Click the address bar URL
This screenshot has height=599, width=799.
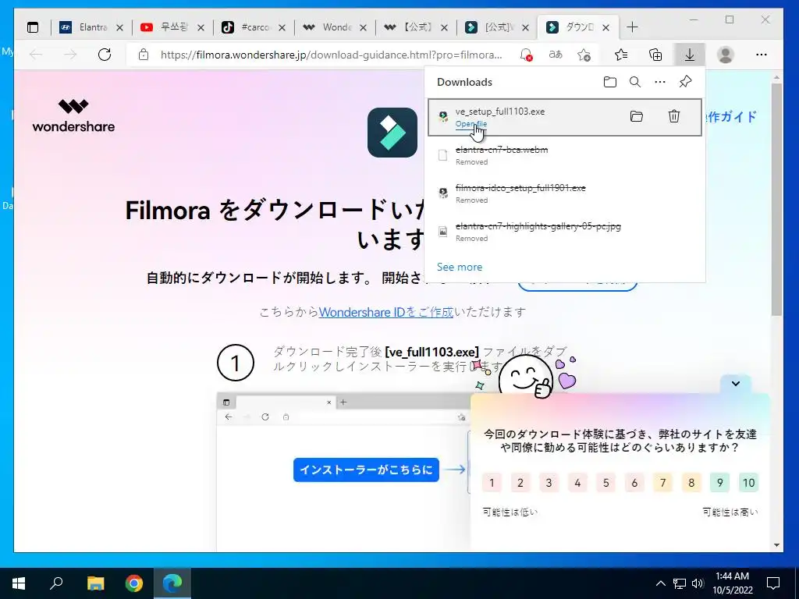tap(331, 55)
